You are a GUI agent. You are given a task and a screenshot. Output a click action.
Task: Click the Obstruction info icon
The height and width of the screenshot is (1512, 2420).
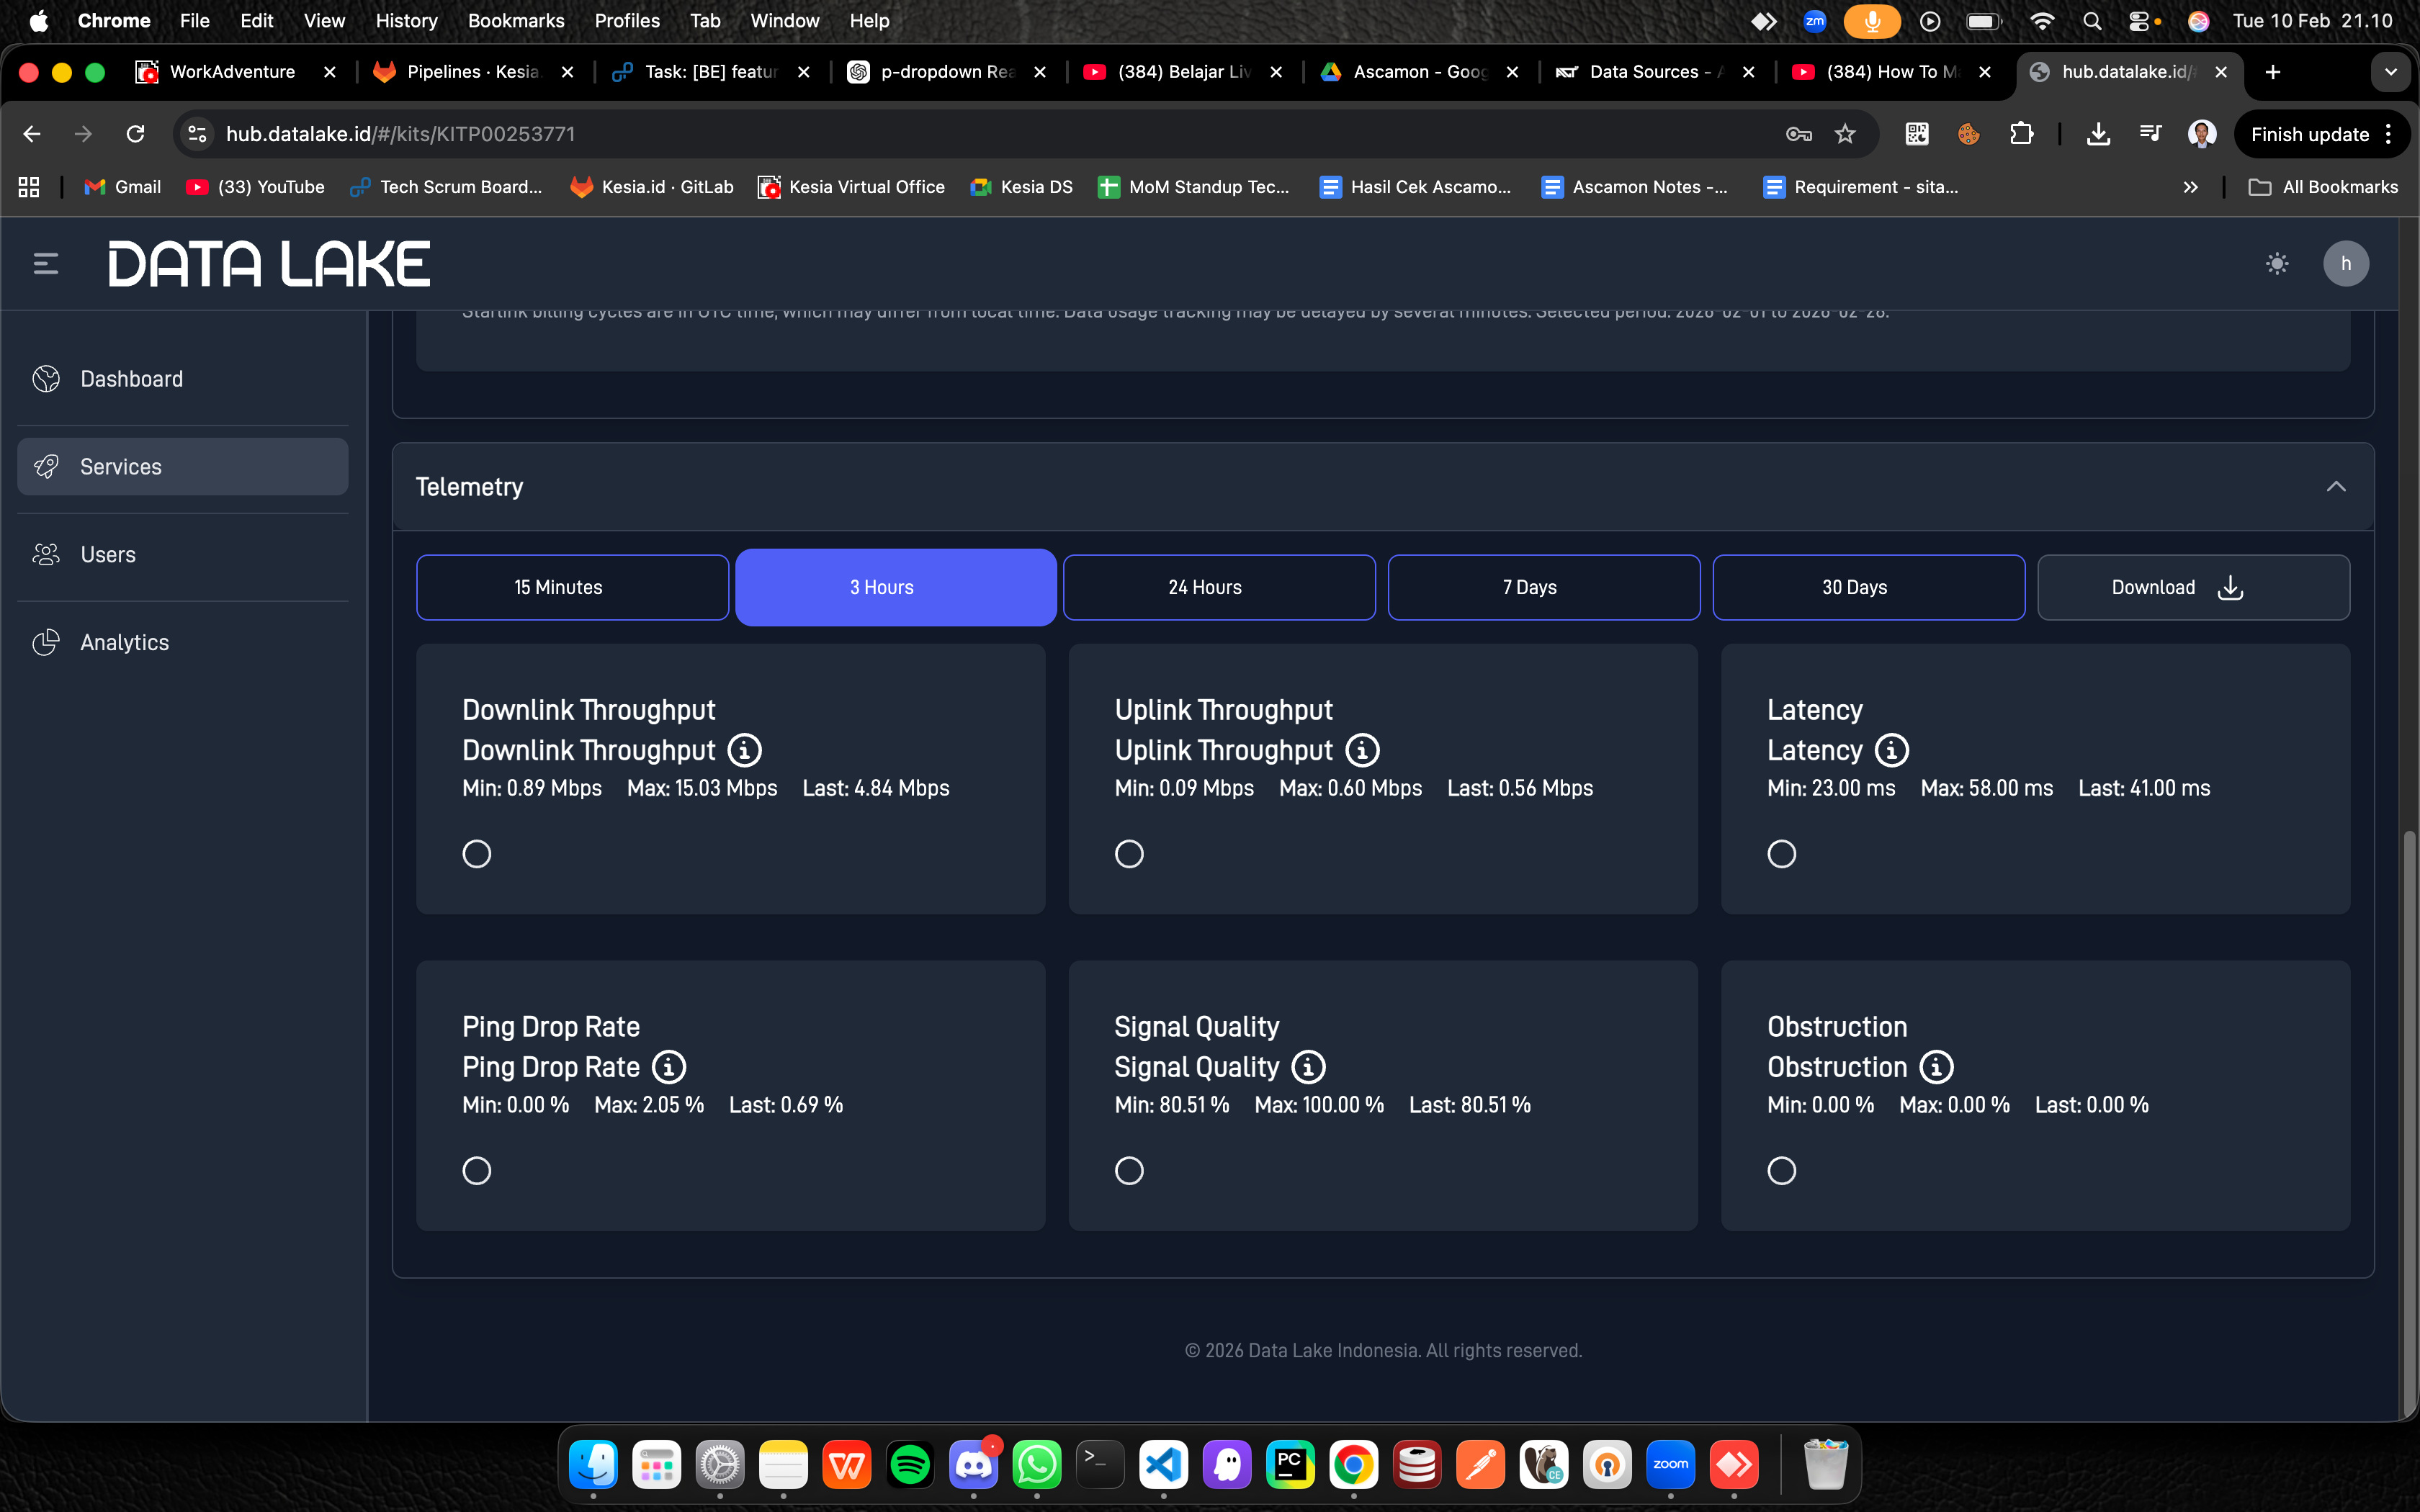pos(1936,1067)
